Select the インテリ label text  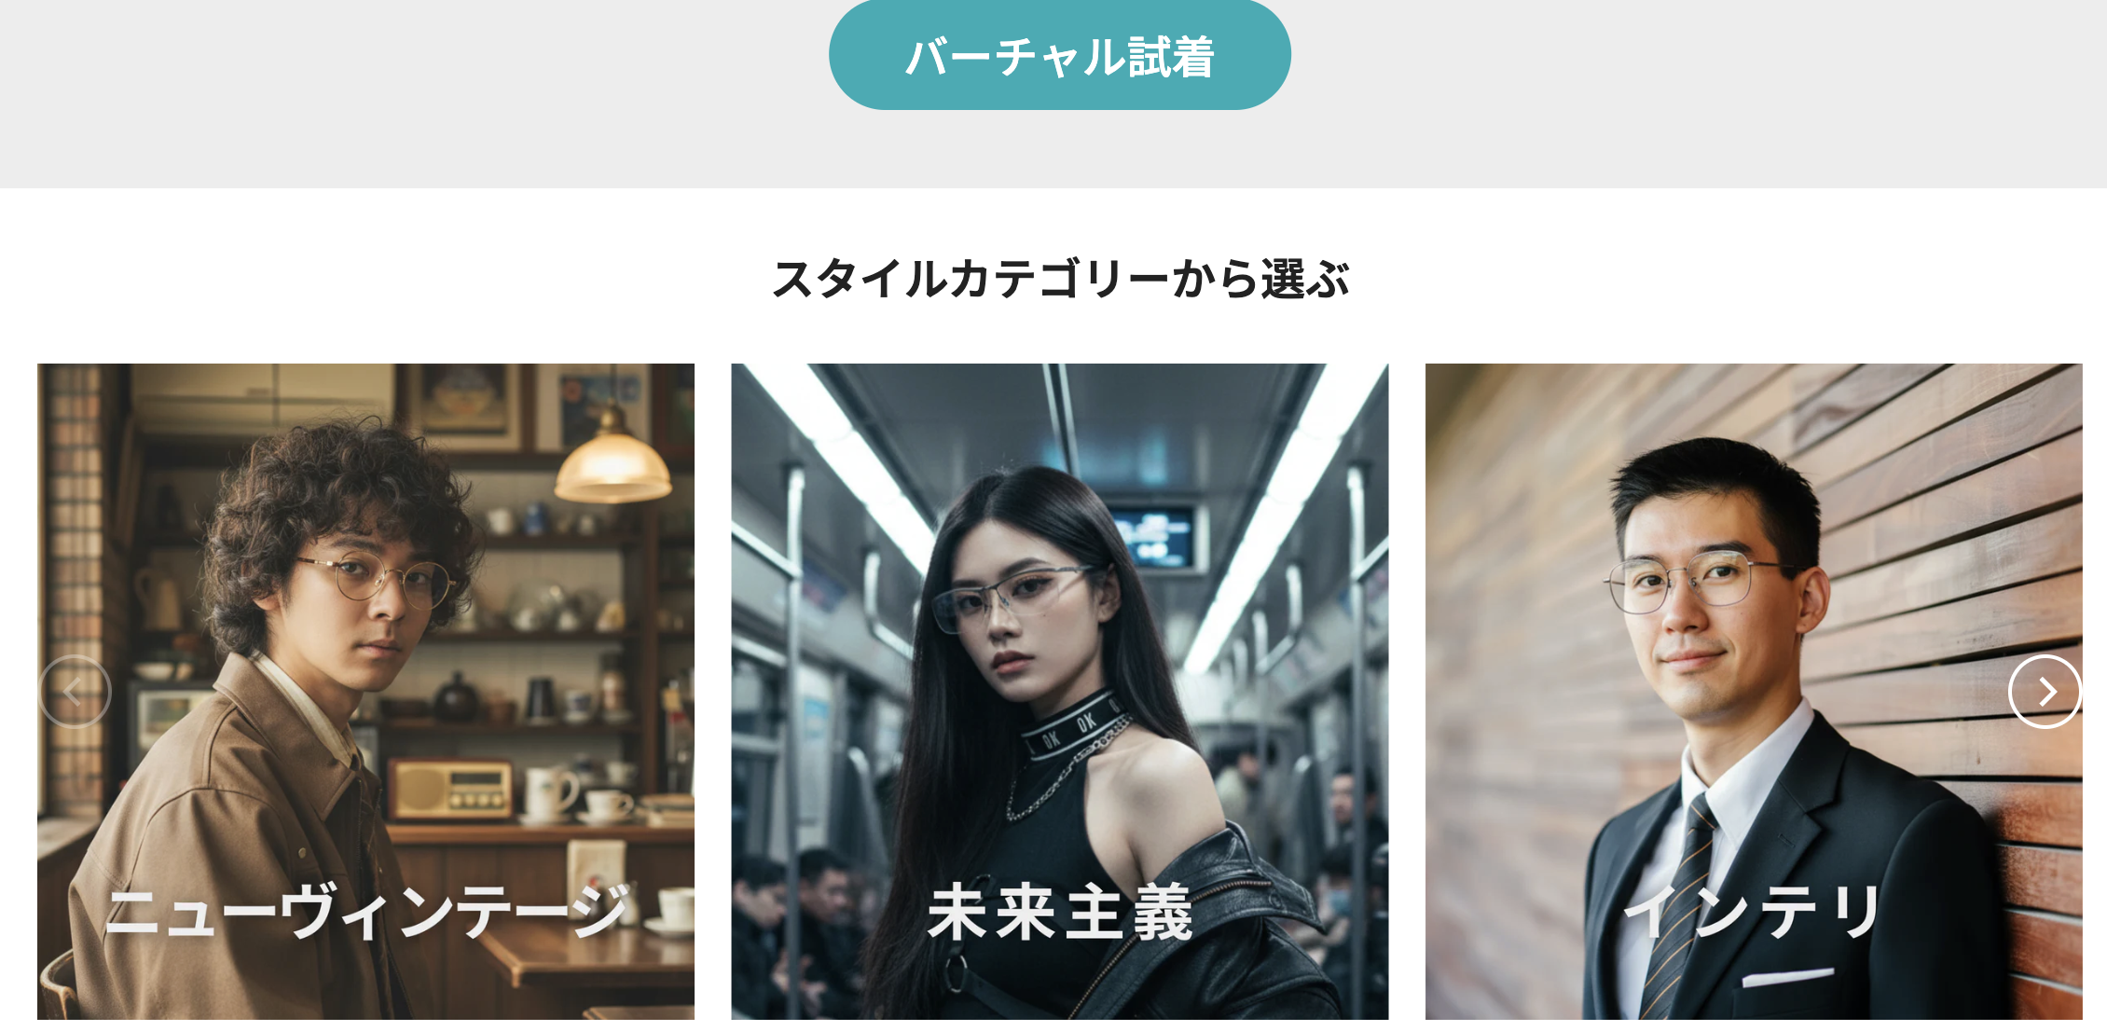click(x=1753, y=912)
